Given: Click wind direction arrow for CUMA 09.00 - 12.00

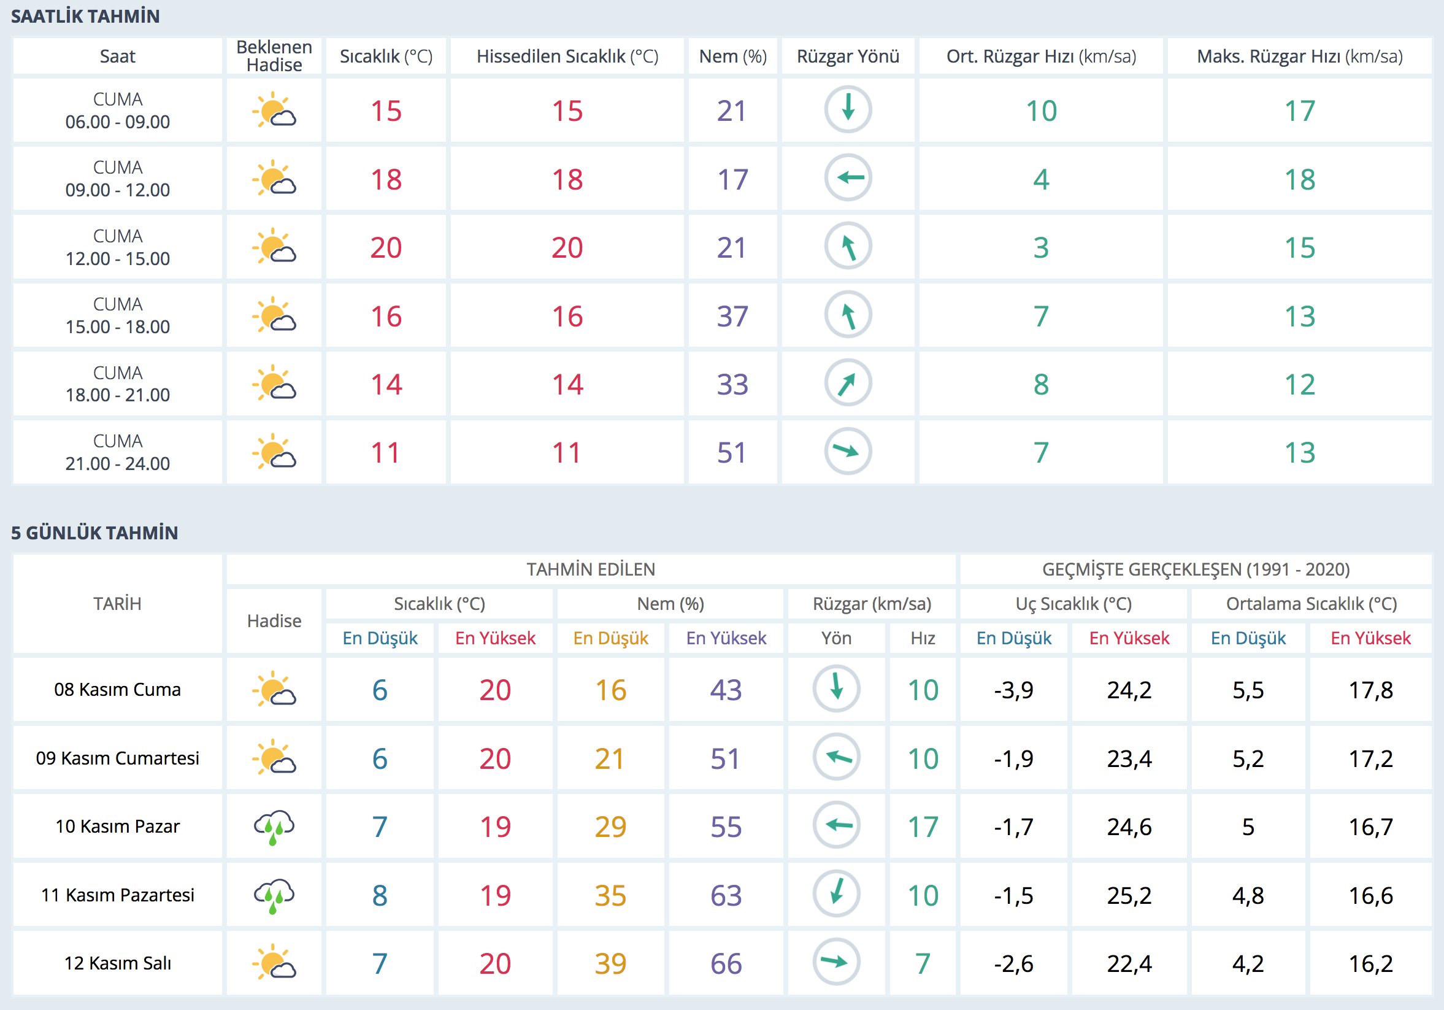Looking at the screenshot, I should (847, 178).
